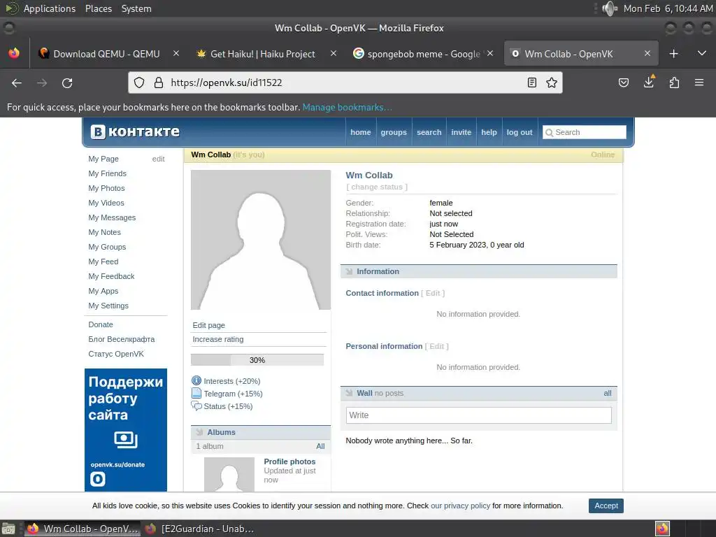Screen dimensions: 716x537
Task: Switch to Download QEMU tab
Action: point(108,53)
